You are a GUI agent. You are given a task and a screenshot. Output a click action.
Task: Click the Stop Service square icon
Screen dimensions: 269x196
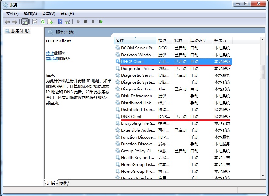85,22
